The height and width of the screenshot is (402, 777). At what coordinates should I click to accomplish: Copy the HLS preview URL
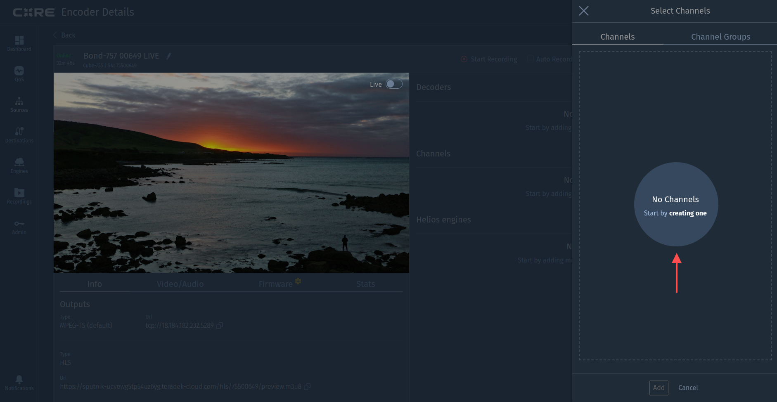pyautogui.click(x=307, y=387)
